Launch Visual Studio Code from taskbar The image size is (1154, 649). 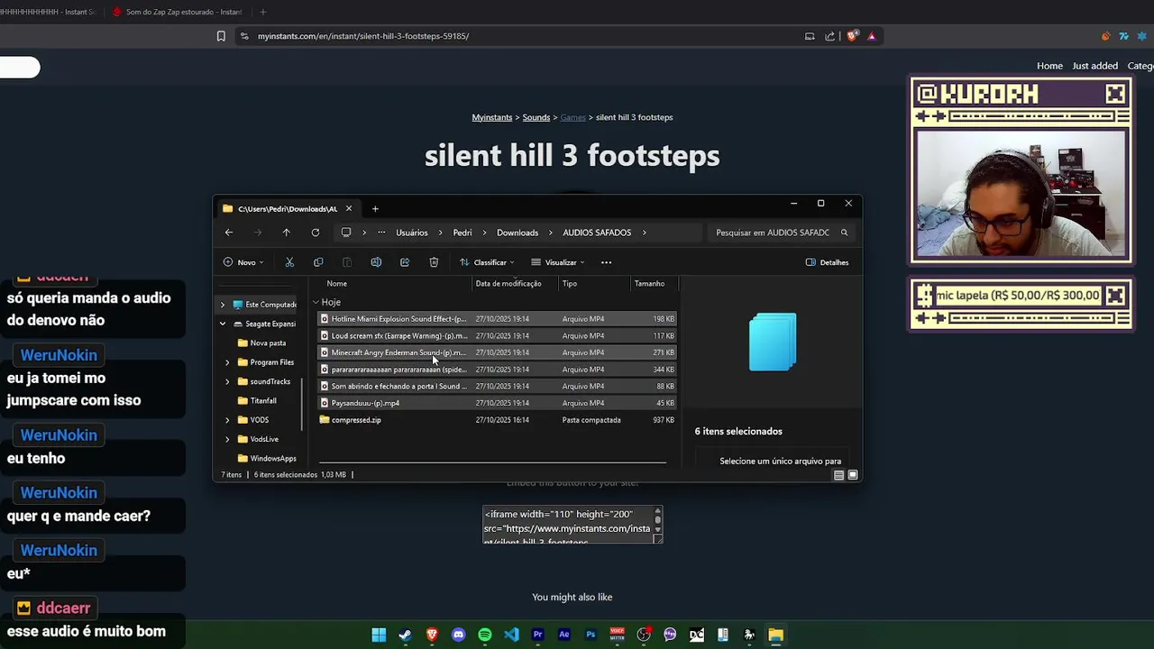pyautogui.click(x=511, y=635)
